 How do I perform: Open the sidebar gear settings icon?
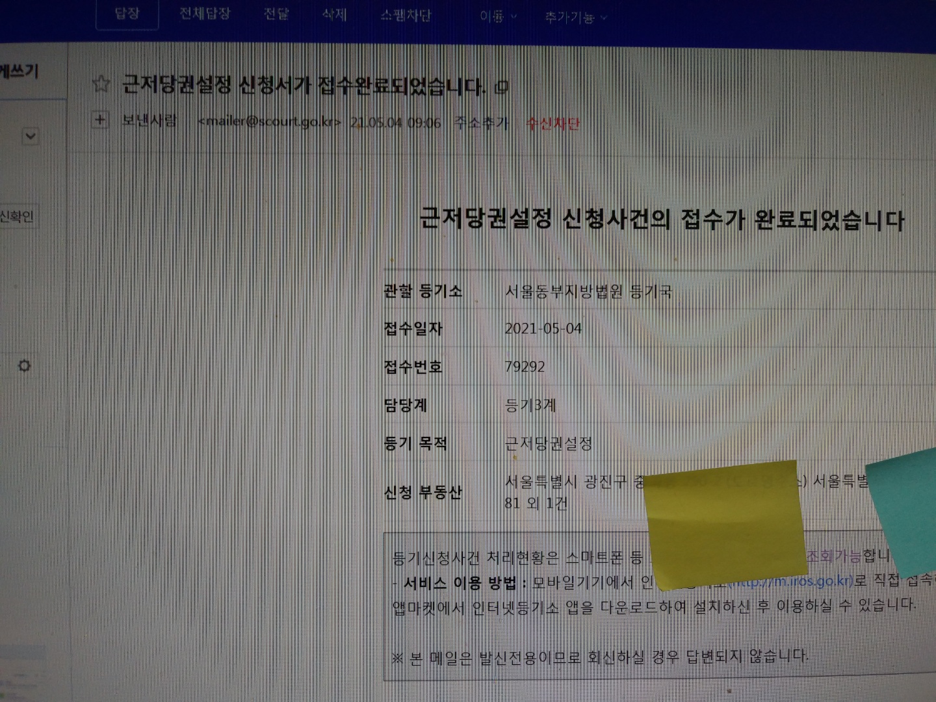(24, 366)
